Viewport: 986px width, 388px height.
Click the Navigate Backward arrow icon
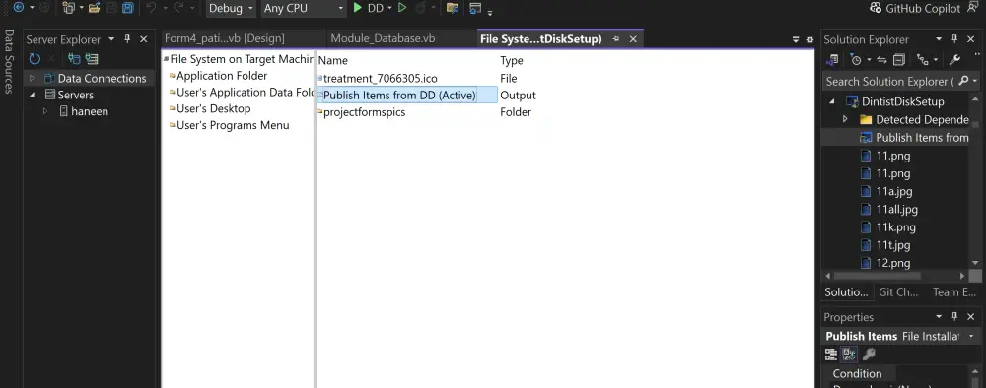point(18,8)
